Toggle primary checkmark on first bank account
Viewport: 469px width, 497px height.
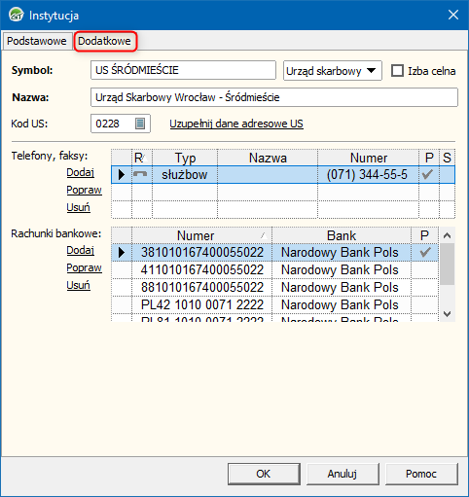click(425, 252)
